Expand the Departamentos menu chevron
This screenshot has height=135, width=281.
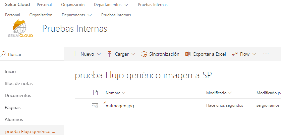126,5
